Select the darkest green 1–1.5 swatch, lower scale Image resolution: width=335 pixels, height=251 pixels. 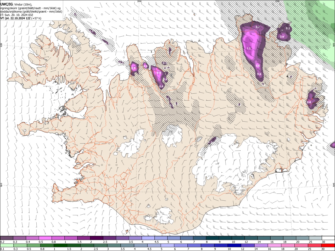pyautogui.click(x=60, y=245)
